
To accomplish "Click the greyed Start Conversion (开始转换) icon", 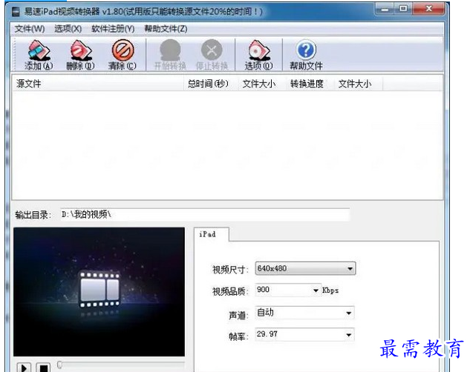I will pos(170,55).
